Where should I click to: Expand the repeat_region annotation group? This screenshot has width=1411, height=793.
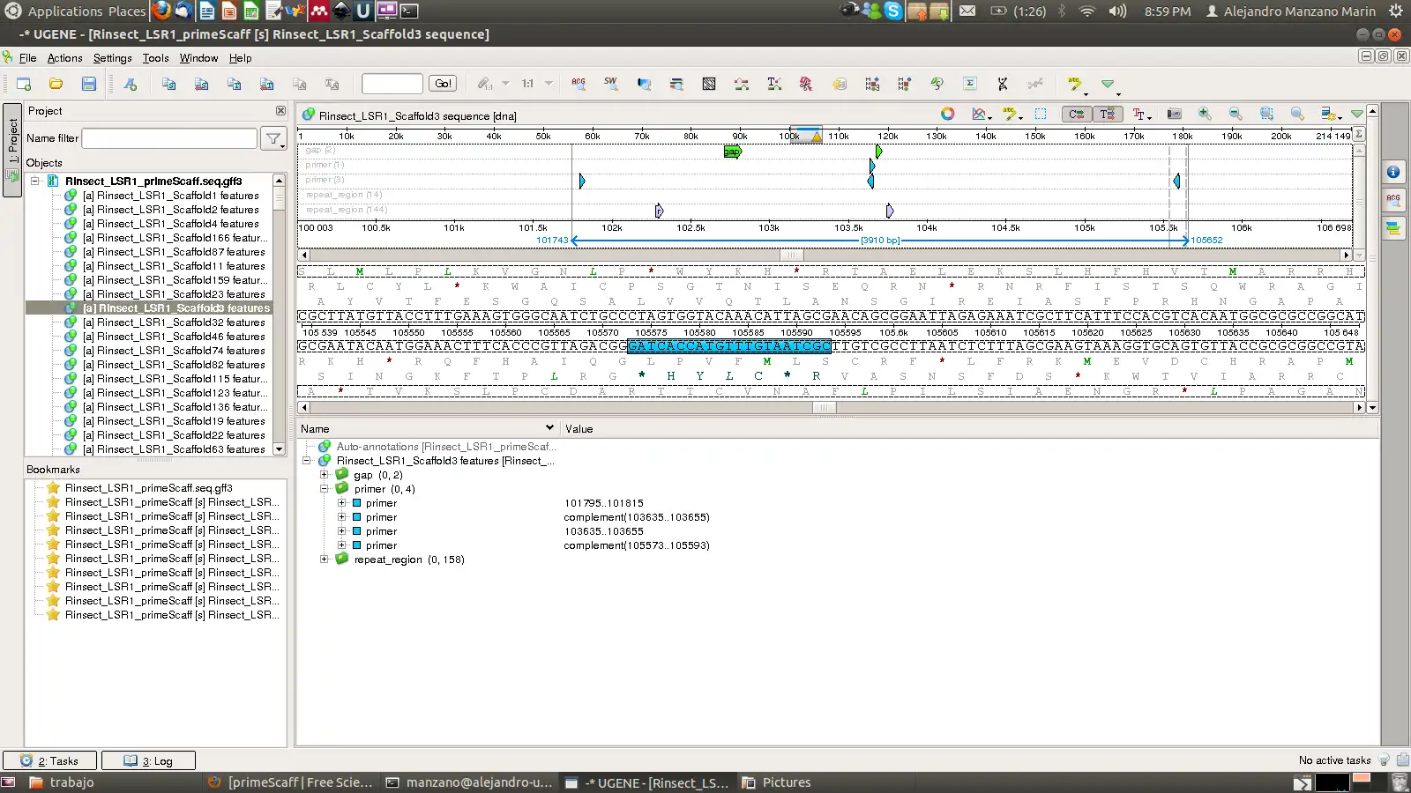point(325,560)
